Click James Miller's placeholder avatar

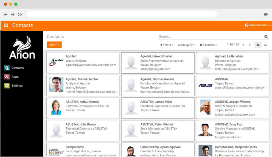pos(131,108)
